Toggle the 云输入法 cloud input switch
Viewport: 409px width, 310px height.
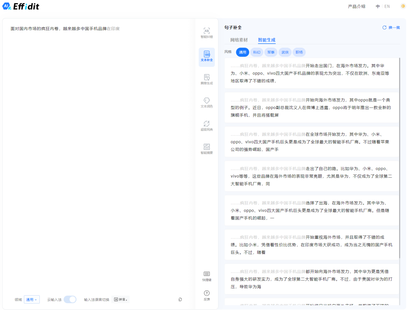pyautogui.click(x=70, y=299)
